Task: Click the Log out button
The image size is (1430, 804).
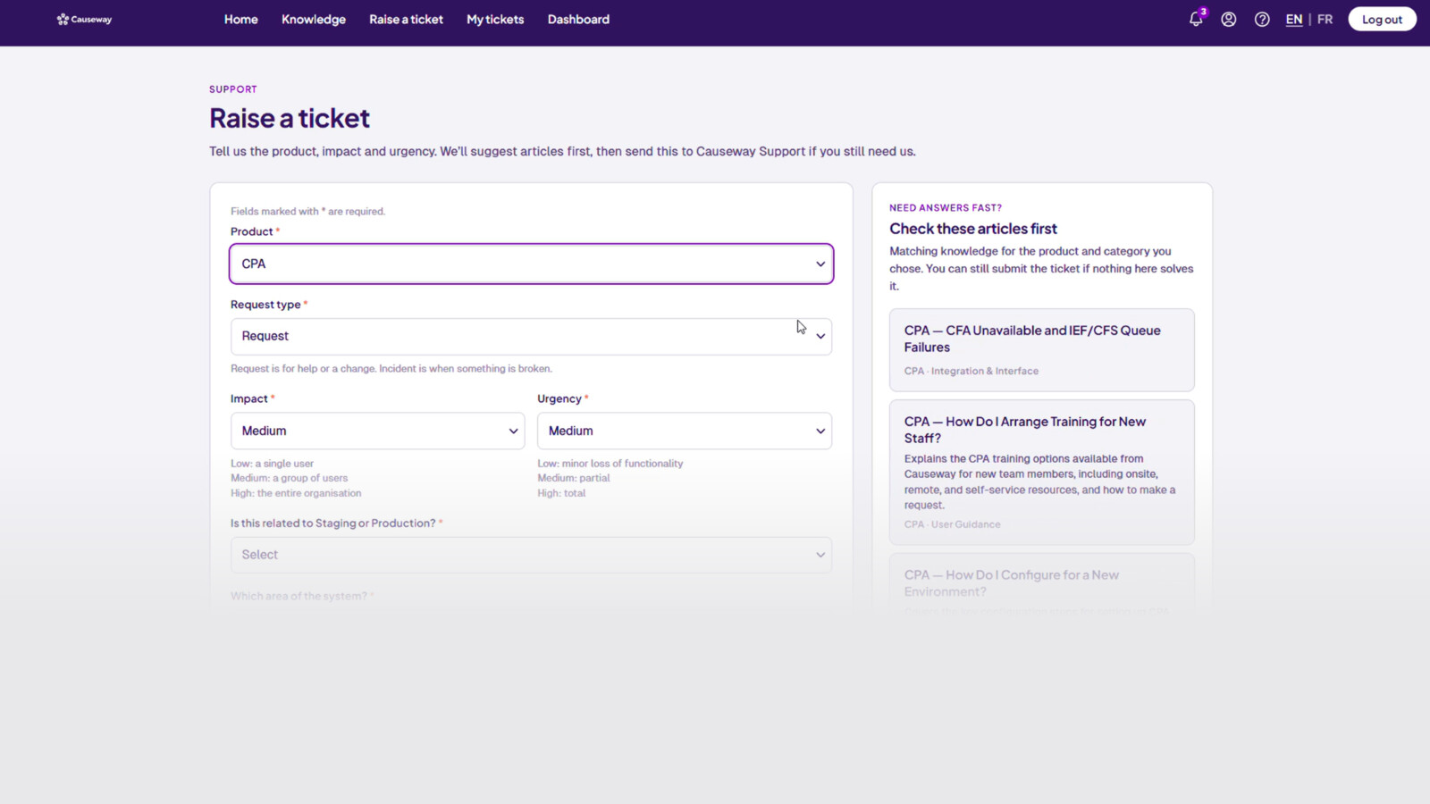Action: coord(1382,19)
